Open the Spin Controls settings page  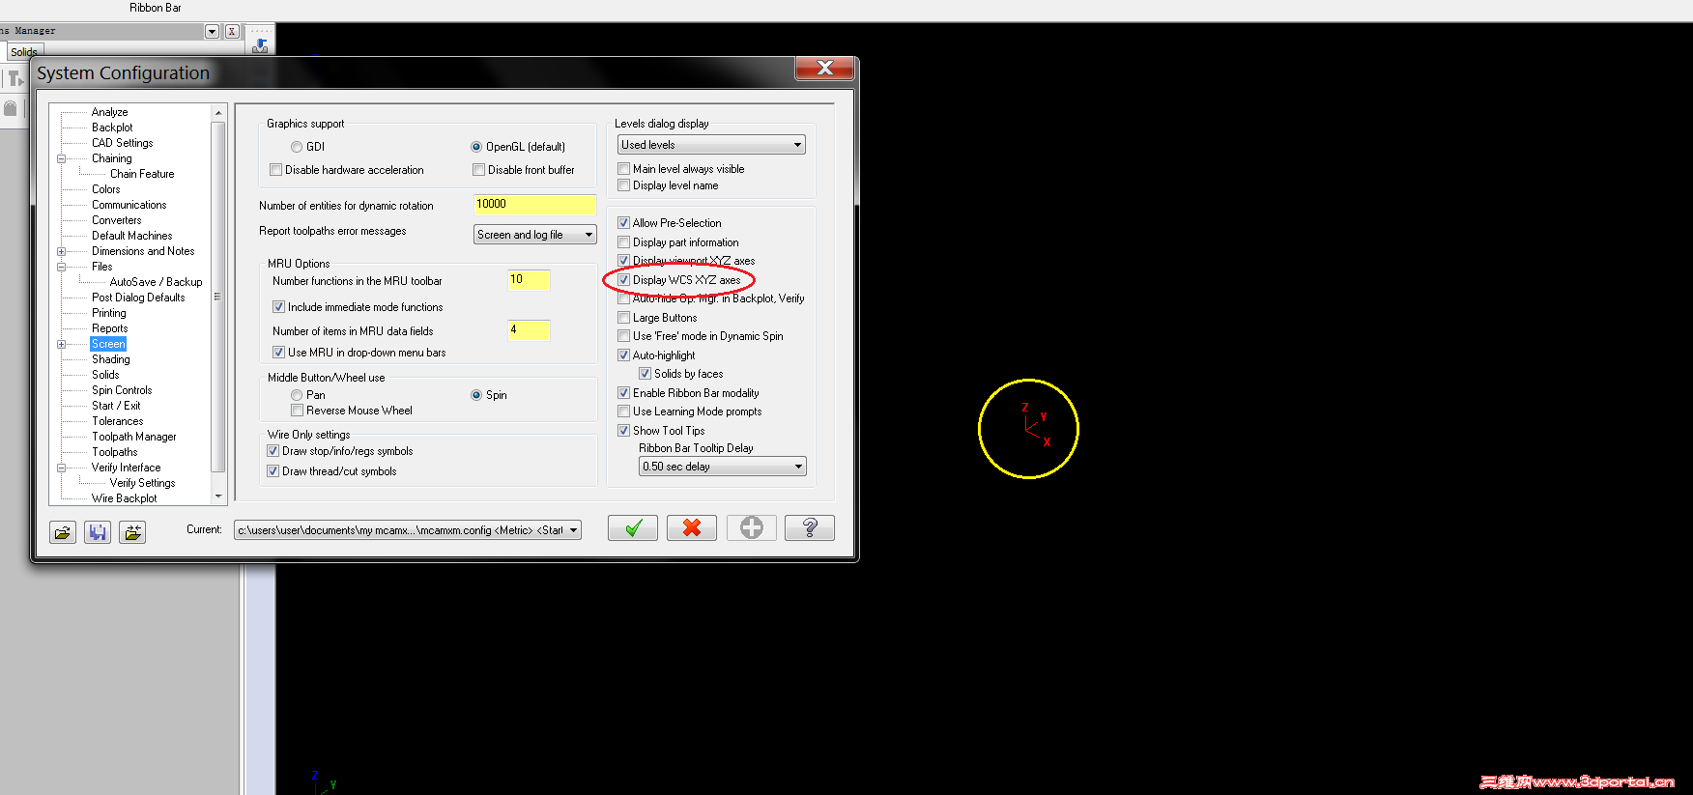pos(122,390)
